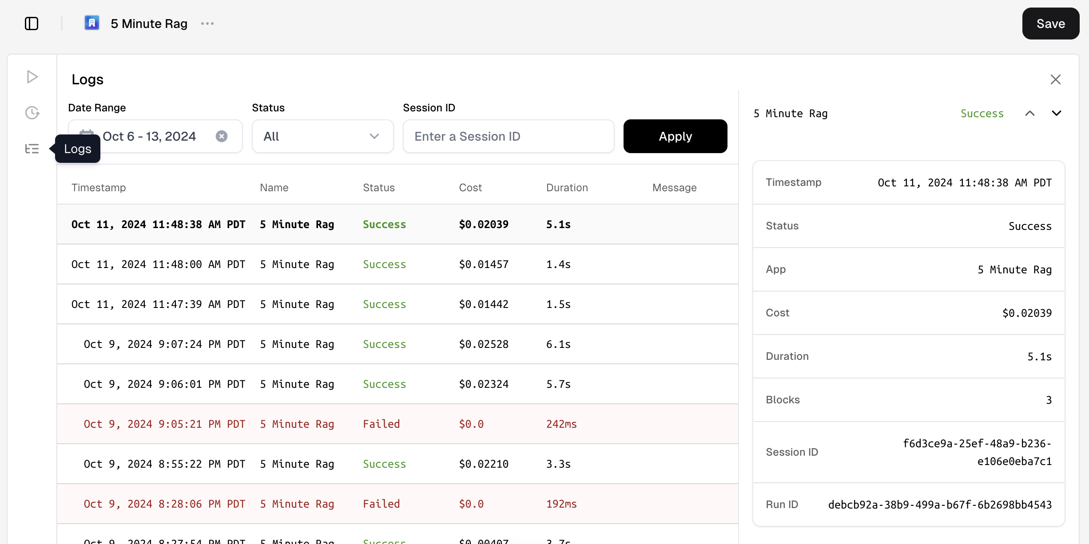The height and width of the screenshot is (544, 1089).
Task: Select the Logs list icon in sidebar
Action: pos(32,149)
